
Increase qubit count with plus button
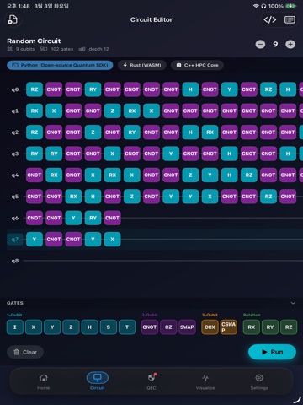click(x=290, y=44)
